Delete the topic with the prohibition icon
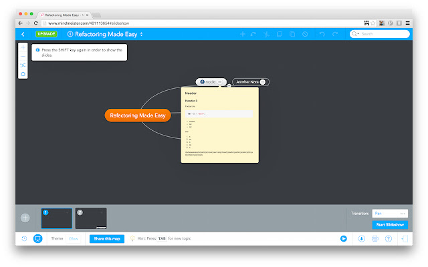Viewport: 428px width, 267px height. pos(305,34)
